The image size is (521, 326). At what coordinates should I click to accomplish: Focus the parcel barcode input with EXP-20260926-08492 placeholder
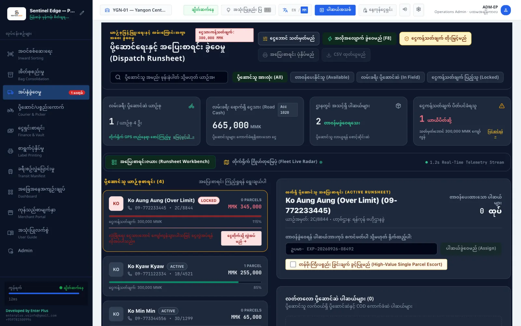click(361, 249)
